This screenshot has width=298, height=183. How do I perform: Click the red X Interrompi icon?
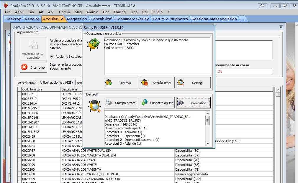pyautogui.click(x=24, y=67)
